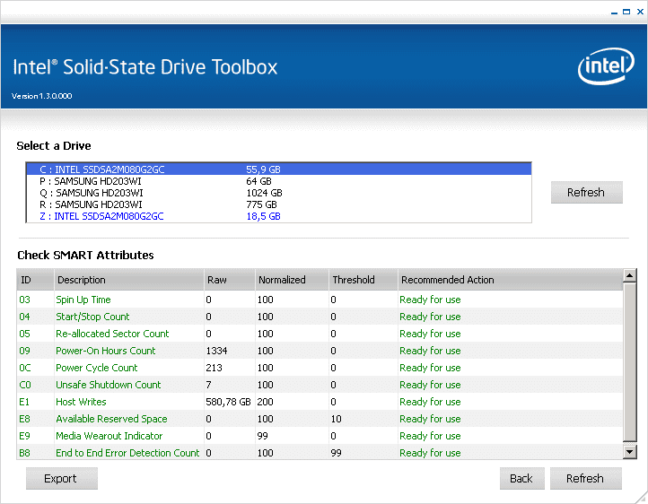
Task: Select Available Reserved Space row
Action: 320,419
